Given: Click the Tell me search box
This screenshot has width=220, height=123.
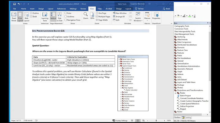Looking at the screenshot, I should tap(139, 9).
